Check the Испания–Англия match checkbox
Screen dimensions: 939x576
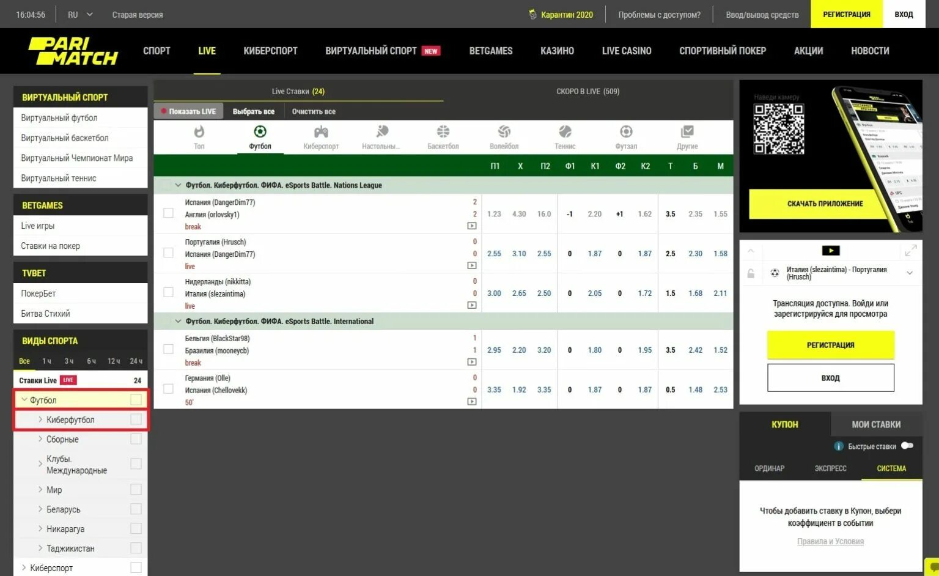(168, 213)
